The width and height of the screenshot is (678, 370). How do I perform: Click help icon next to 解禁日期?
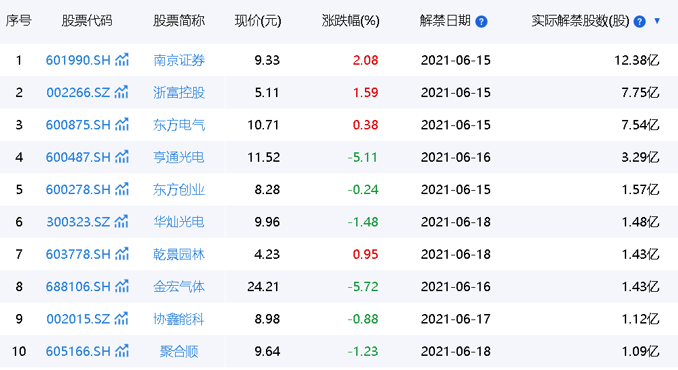click(481, 22)
